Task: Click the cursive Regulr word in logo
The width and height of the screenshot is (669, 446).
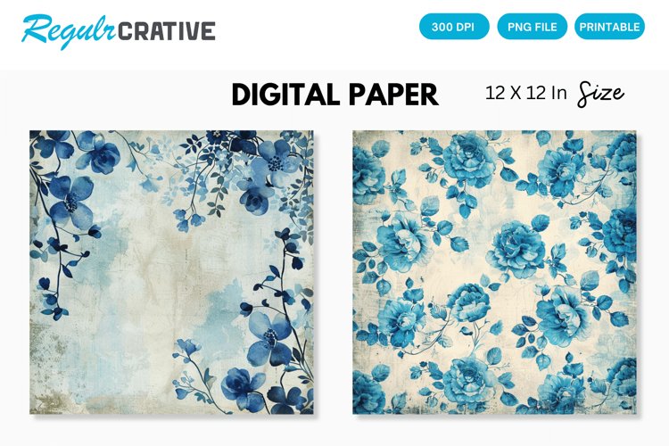Action: point(69,30)
